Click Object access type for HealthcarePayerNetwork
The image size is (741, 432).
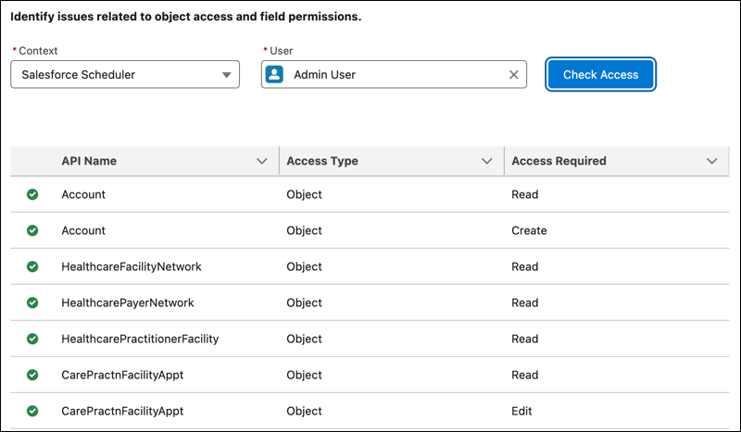tap(304, 302)
